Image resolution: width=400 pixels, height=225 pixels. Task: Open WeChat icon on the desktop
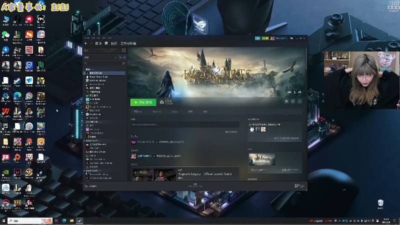tap(5, 36)
